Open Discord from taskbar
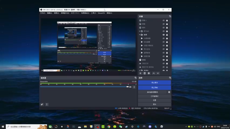 coord(150,127)
